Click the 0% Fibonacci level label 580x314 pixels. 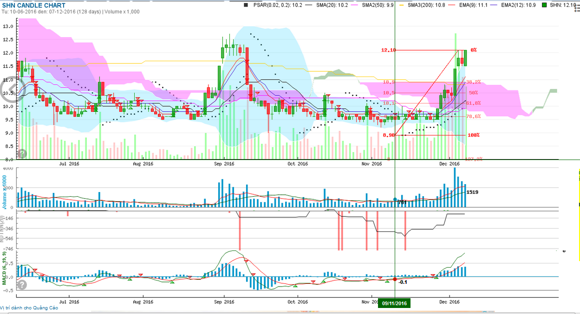point(473,50)
